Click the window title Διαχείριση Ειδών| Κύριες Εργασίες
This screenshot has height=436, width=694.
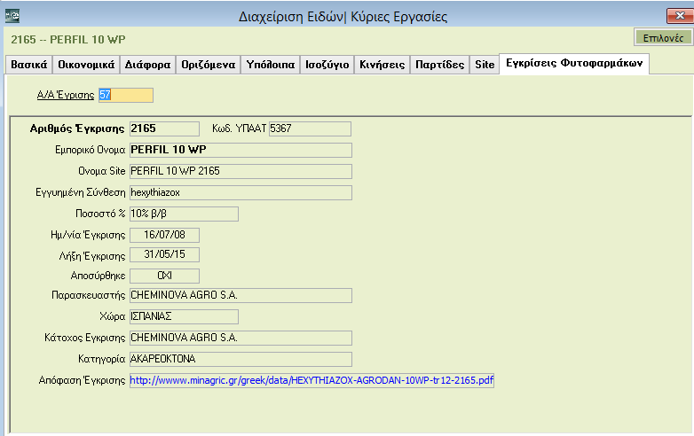click(x=343, y=17)
